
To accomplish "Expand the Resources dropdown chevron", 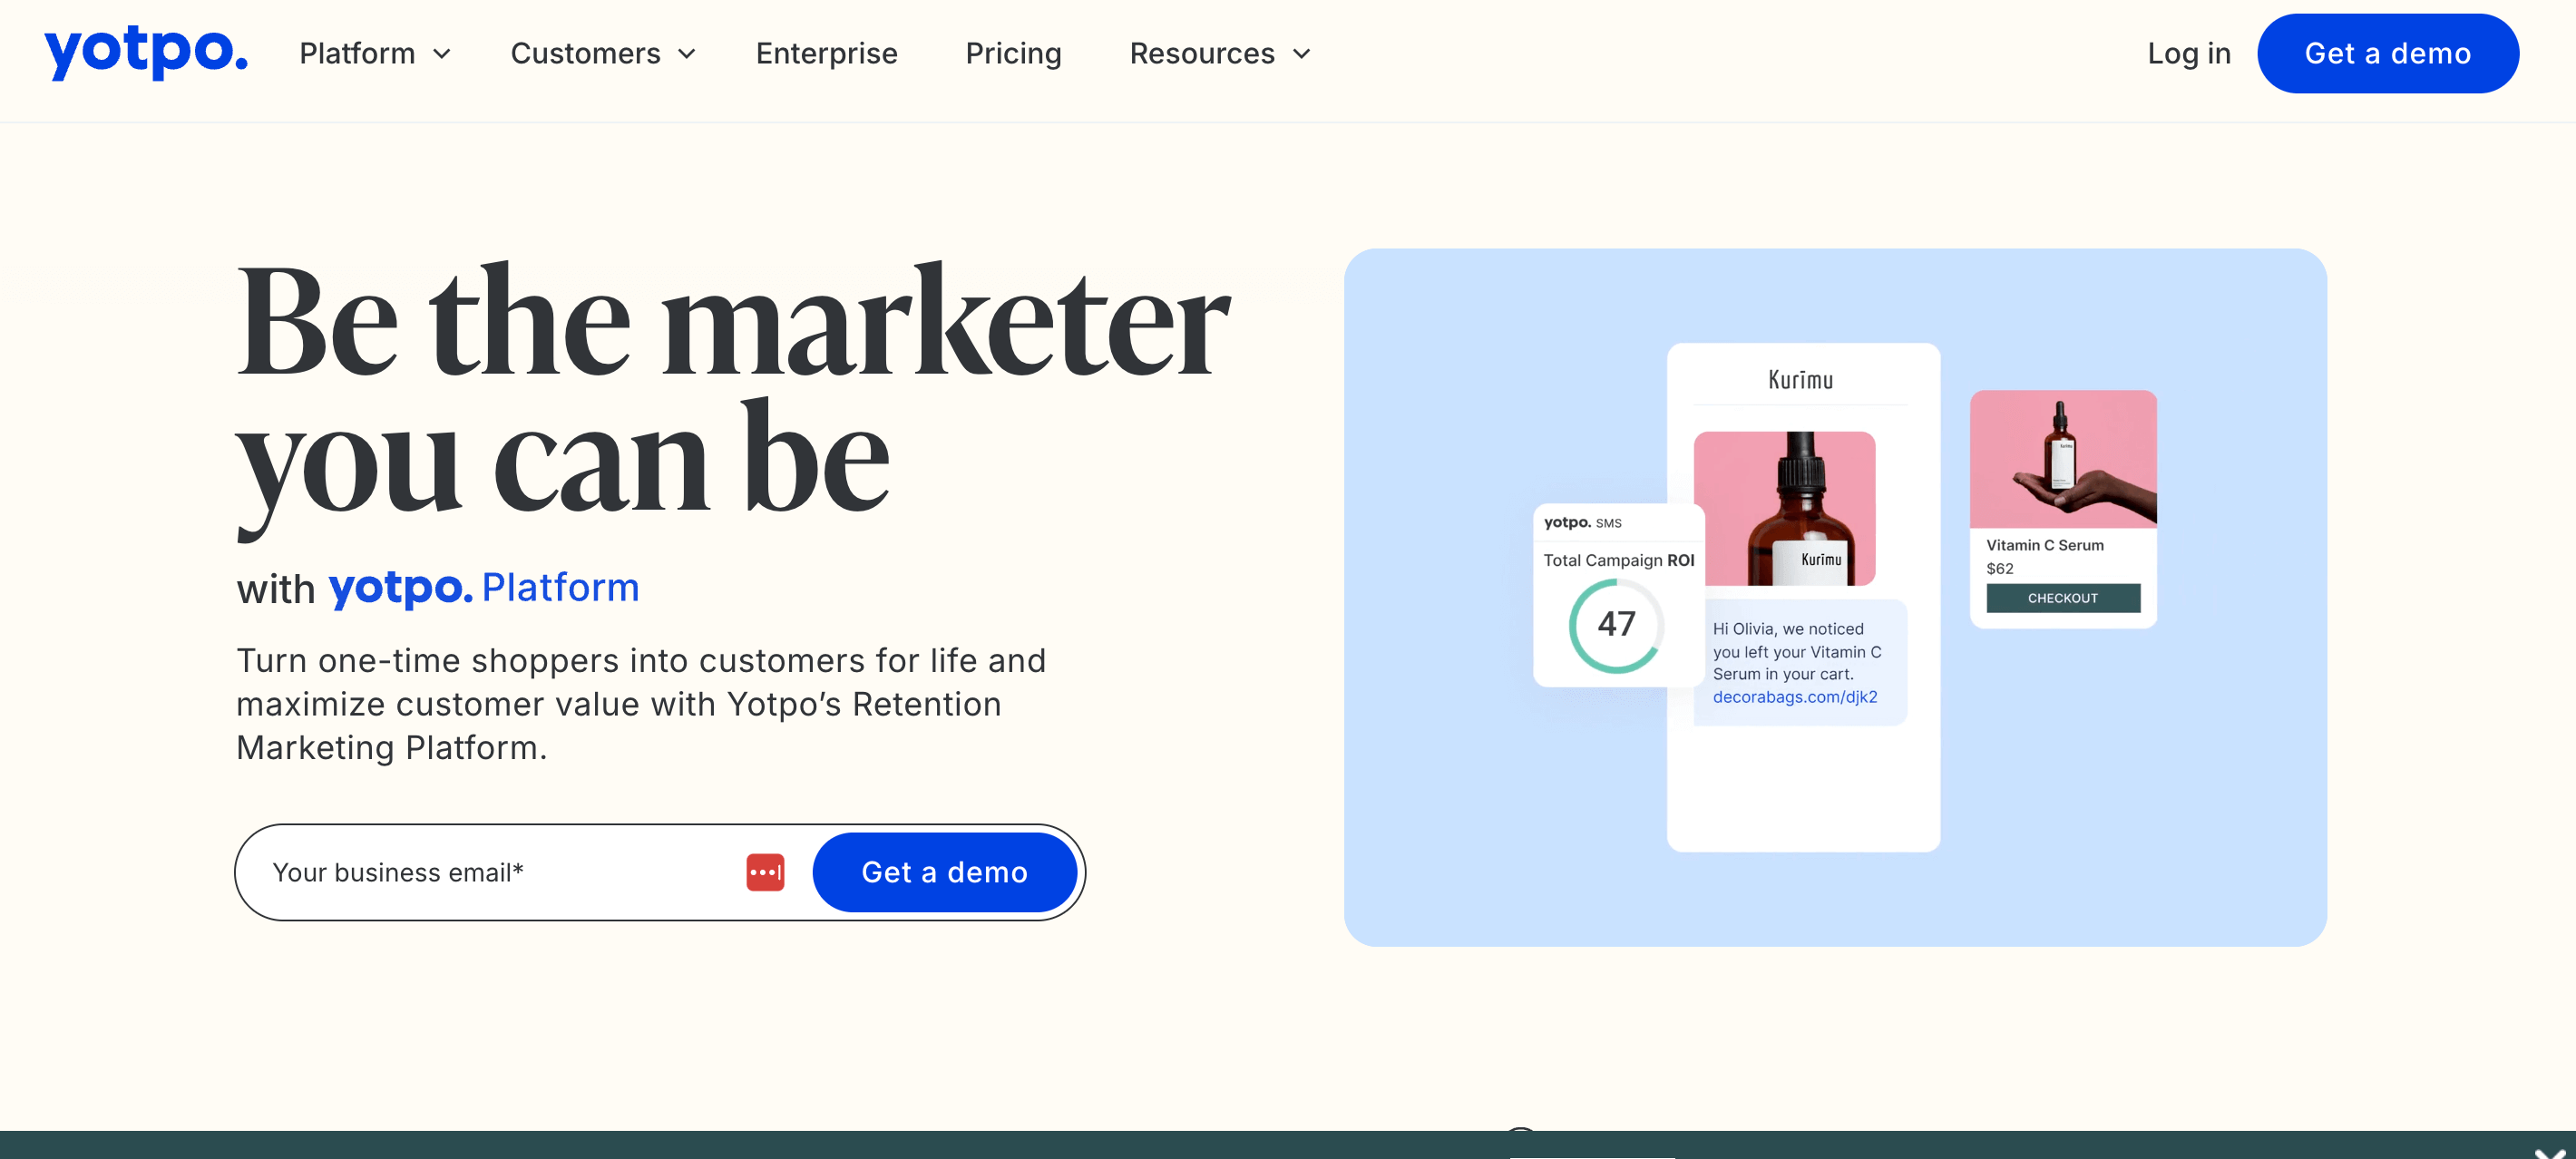I will [1301, 54].
